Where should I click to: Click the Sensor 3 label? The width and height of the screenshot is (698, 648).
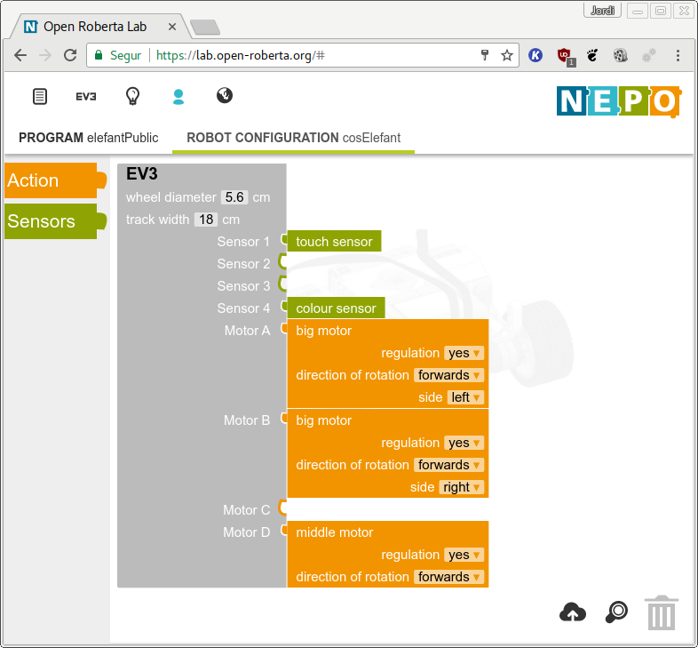(x=243, y=286)
